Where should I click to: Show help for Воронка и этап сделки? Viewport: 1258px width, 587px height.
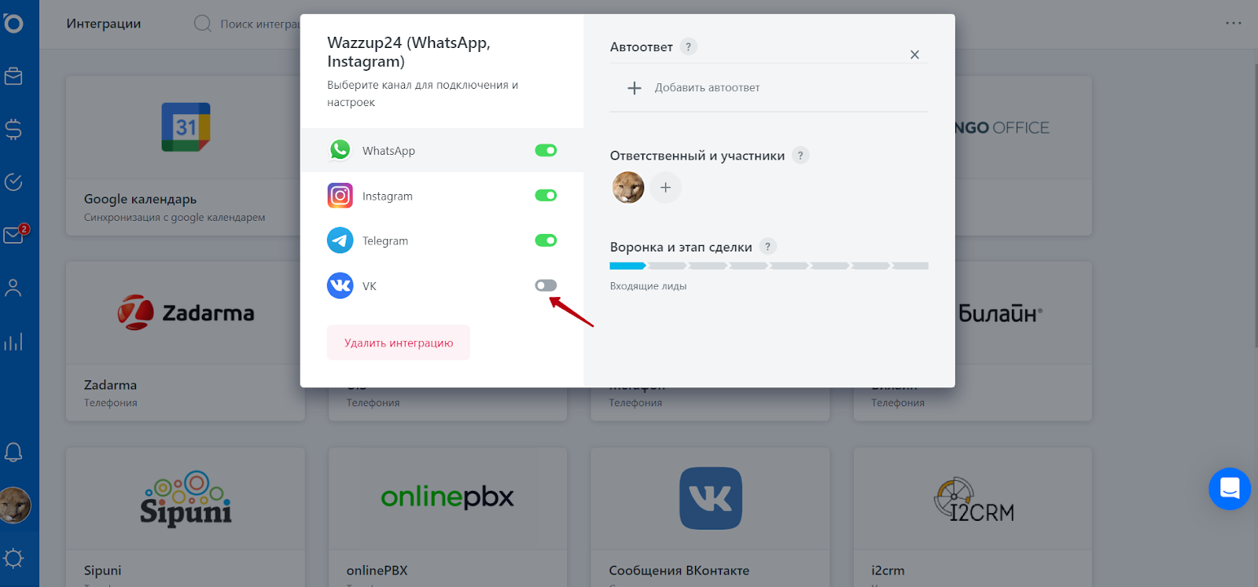click(x=768, y=247)
